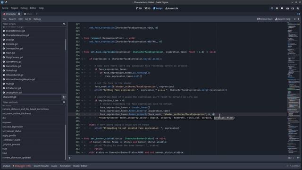
Task: Open Console.gd script
Action: (x=11, y=44)
